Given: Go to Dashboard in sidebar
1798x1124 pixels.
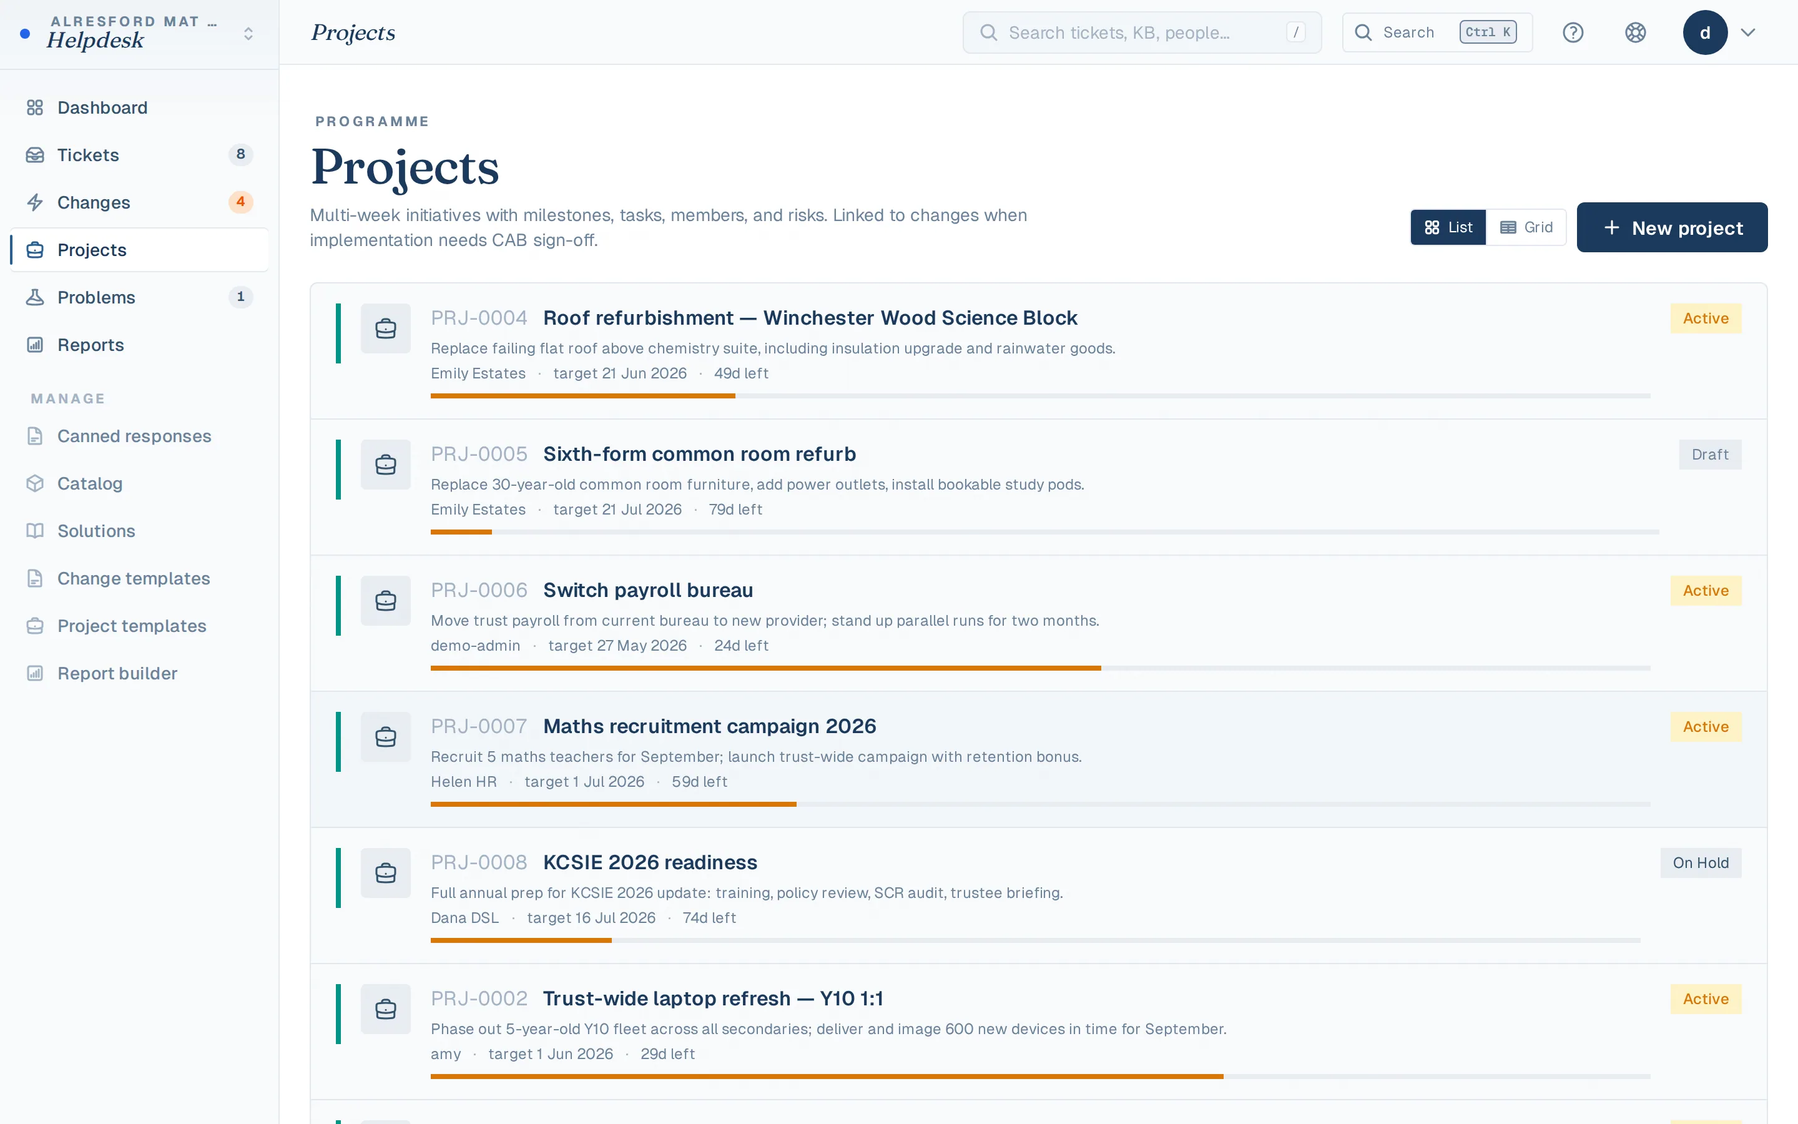Looking at the screenshot, I should 140,108.
